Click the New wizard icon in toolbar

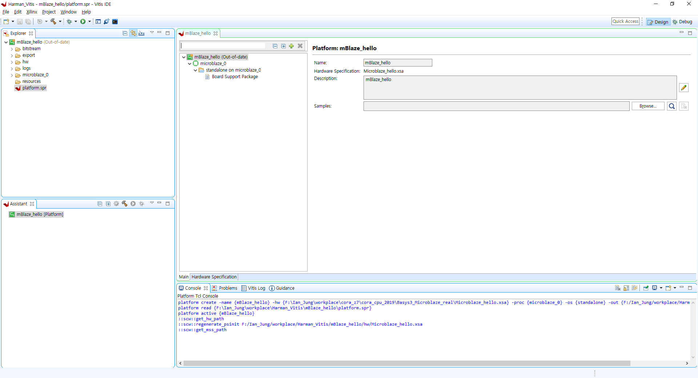pos(6,22)
